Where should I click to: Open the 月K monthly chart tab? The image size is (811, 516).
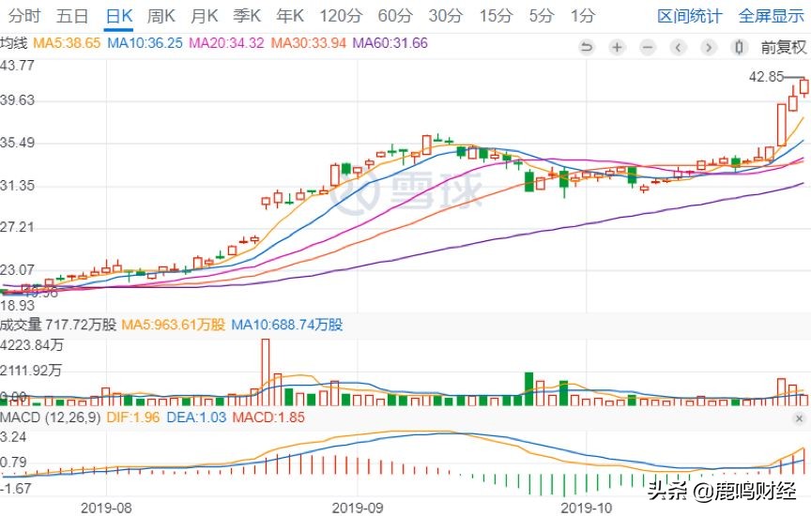pyautogui.click(x=204, y=16)
